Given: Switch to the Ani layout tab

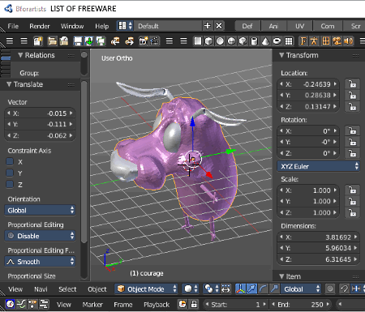Looking at the screenshot, I should [x=273, y=26].
